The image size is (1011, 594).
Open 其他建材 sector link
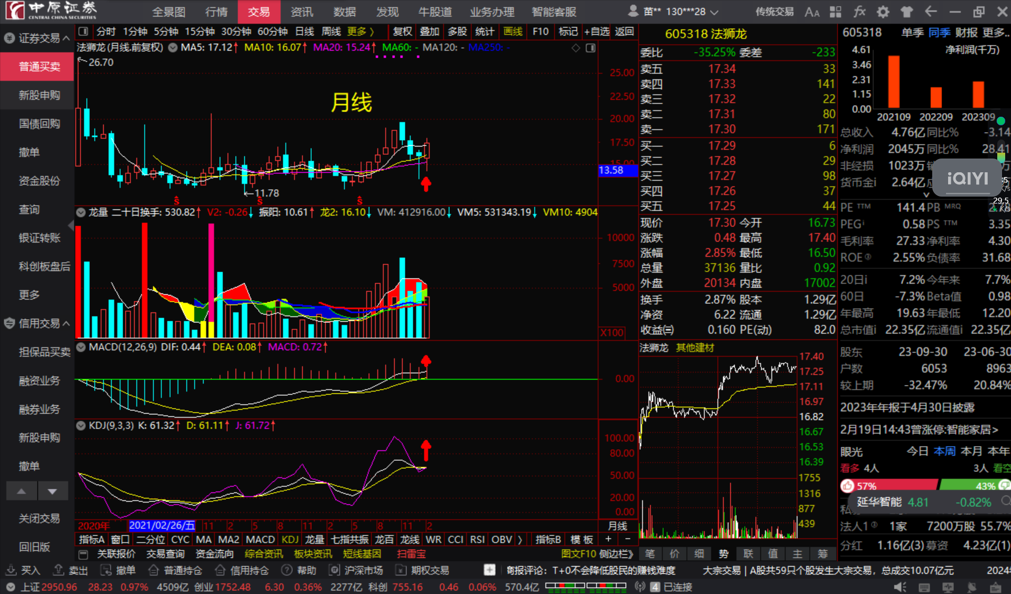(695, 348)
